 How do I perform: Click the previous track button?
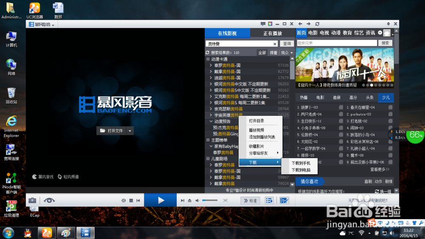138,200
